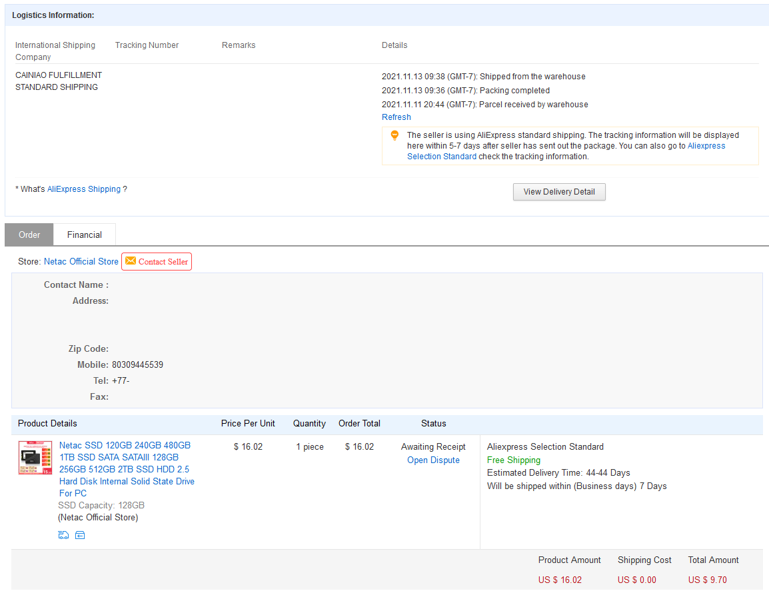Click the Price Per Unit column header
Image resolution: width=769 pixels, height=593 pixels.
(248, 423)
